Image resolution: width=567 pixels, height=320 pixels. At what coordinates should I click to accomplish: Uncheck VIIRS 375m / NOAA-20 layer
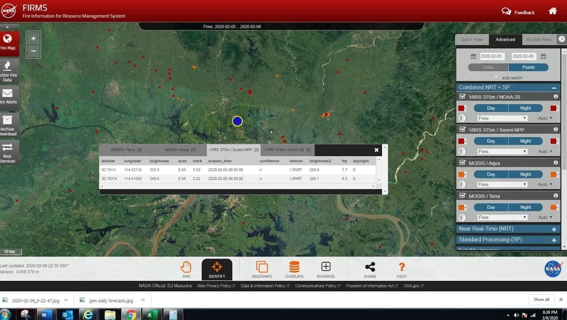tap(463, 96)
